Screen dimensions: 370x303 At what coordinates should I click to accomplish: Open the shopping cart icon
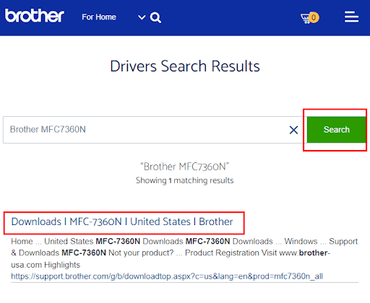[310, 17]
